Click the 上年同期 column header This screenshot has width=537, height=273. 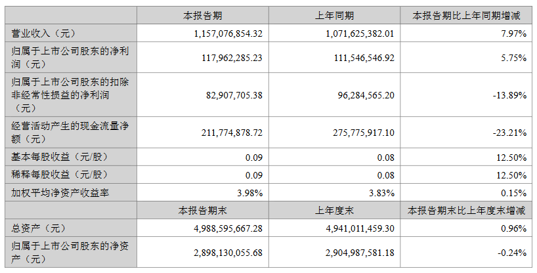pos(335,15)
